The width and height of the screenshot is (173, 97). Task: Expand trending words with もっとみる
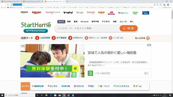point(142,38)
